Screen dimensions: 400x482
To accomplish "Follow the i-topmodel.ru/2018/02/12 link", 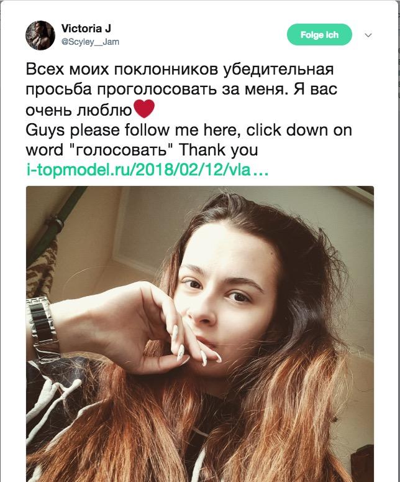I will click(x=147, y=170).
